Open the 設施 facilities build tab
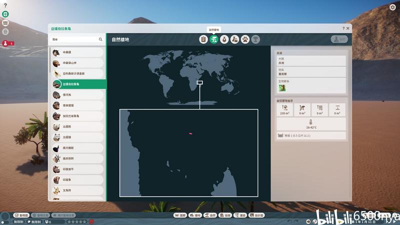Image resolution: width=400 pixels, height=225 pixels. [225, 215]
